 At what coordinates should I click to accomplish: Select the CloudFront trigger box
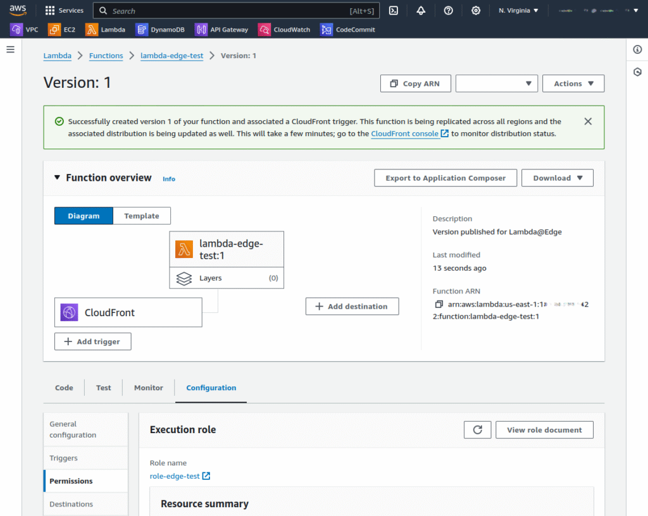tap(128, 312)
